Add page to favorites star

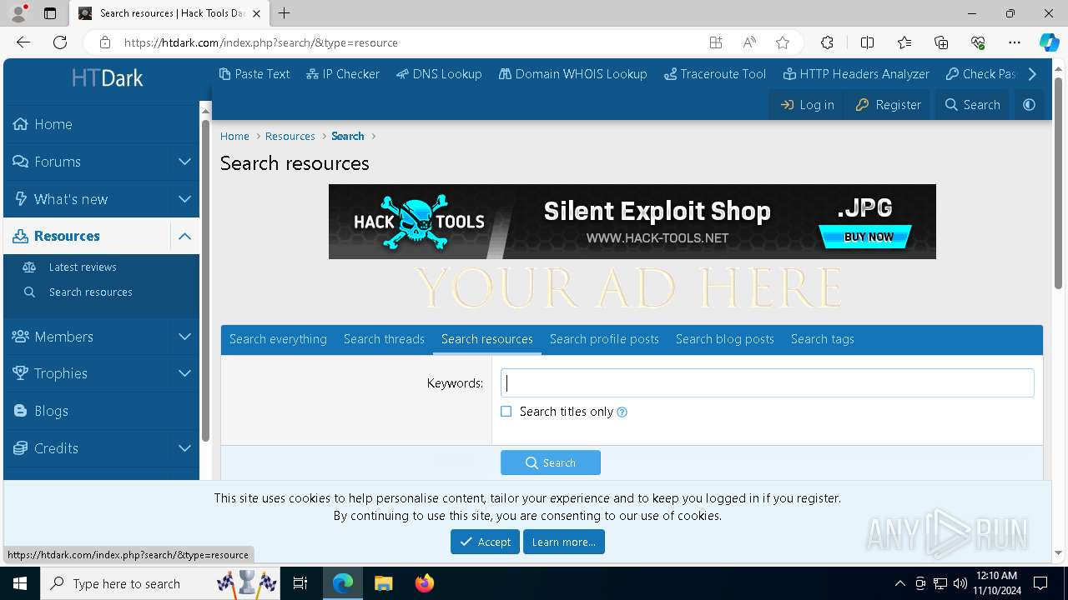782,42
